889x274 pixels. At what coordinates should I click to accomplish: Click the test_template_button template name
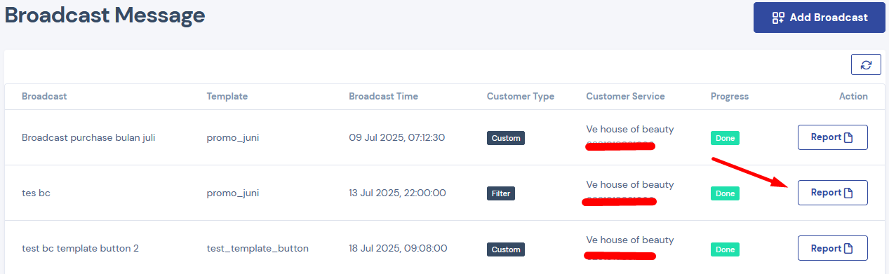[x=258, y=248]
